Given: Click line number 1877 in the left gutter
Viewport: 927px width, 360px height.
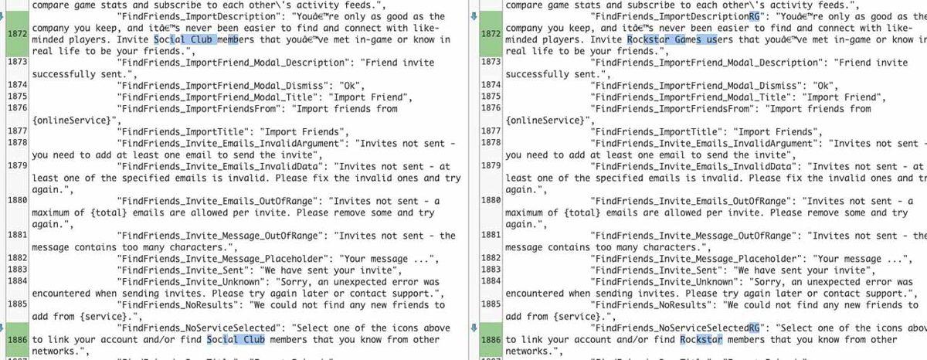Looking at the screenshot, I should [16, 132].
